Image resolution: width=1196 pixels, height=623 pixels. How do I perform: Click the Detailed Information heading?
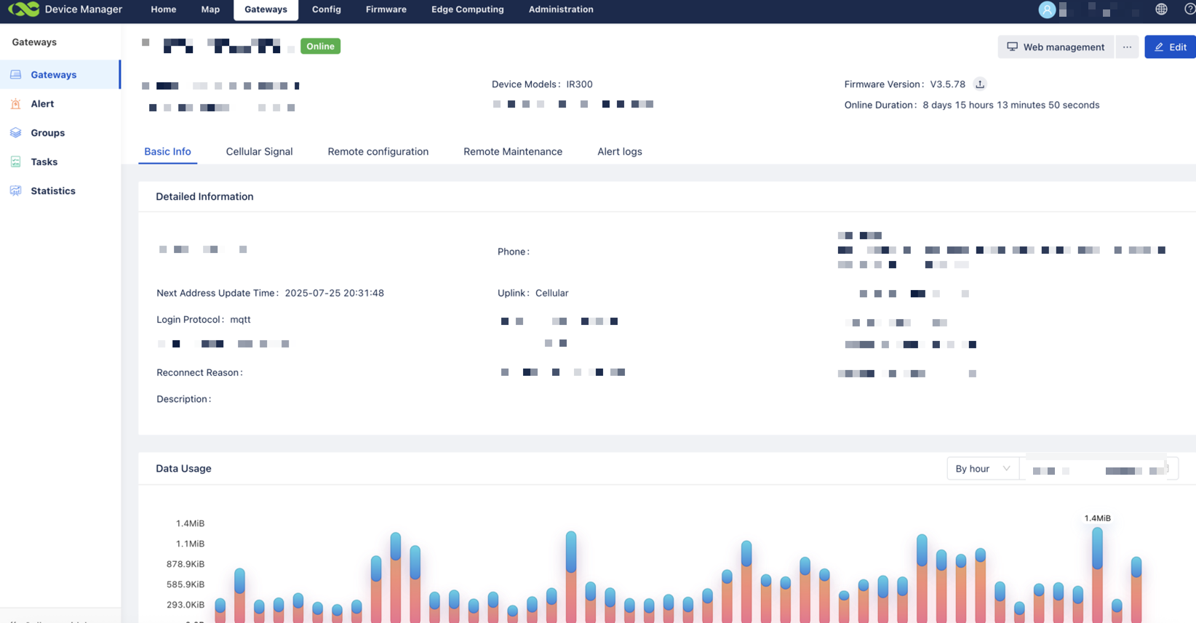coord(204,196)
